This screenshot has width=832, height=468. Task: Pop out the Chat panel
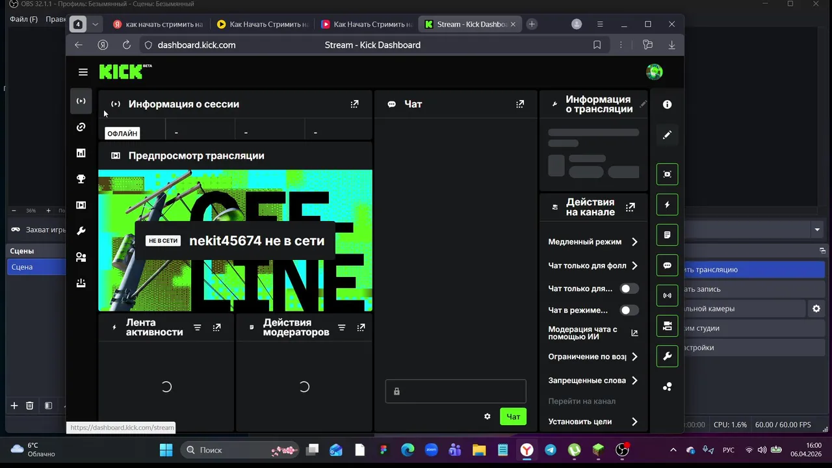point(519,104)
